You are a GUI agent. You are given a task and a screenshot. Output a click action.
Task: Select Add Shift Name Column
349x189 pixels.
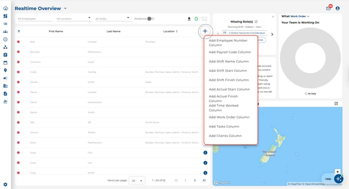click(x=231, y=61)
